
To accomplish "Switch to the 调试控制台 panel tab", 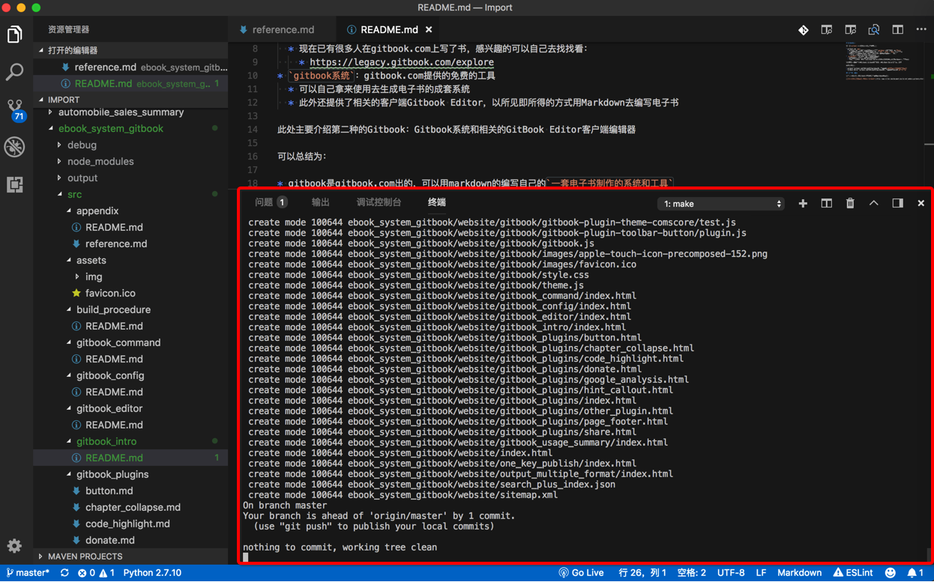I will (379, 202).
